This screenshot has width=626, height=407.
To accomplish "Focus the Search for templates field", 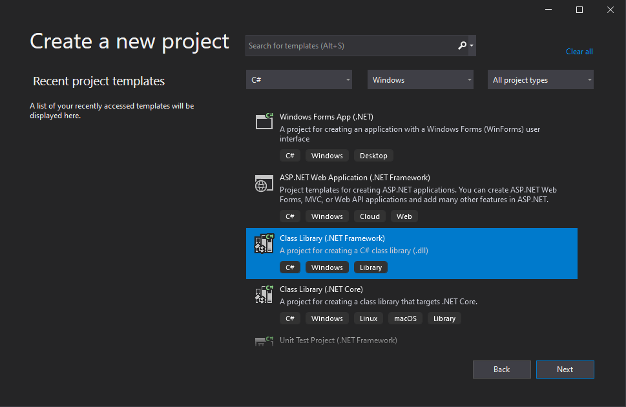I will tap(349, 46).
